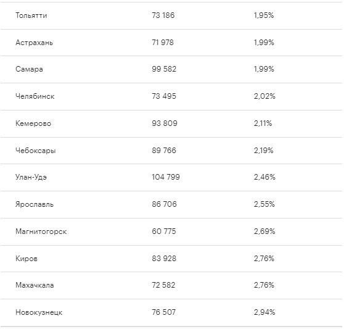
Task: Select the Ярославль city name
Action: coord(35,204)
